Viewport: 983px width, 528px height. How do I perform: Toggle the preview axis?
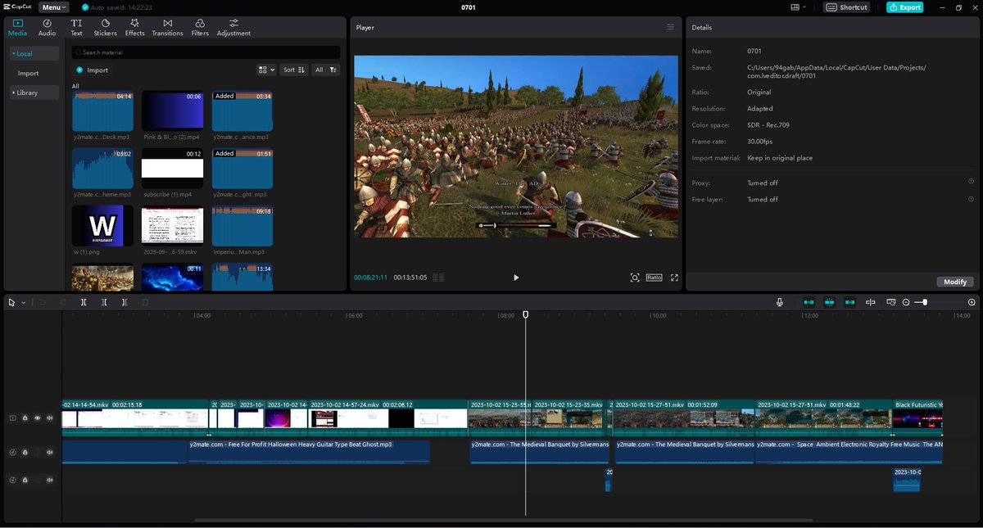[871, 302]
